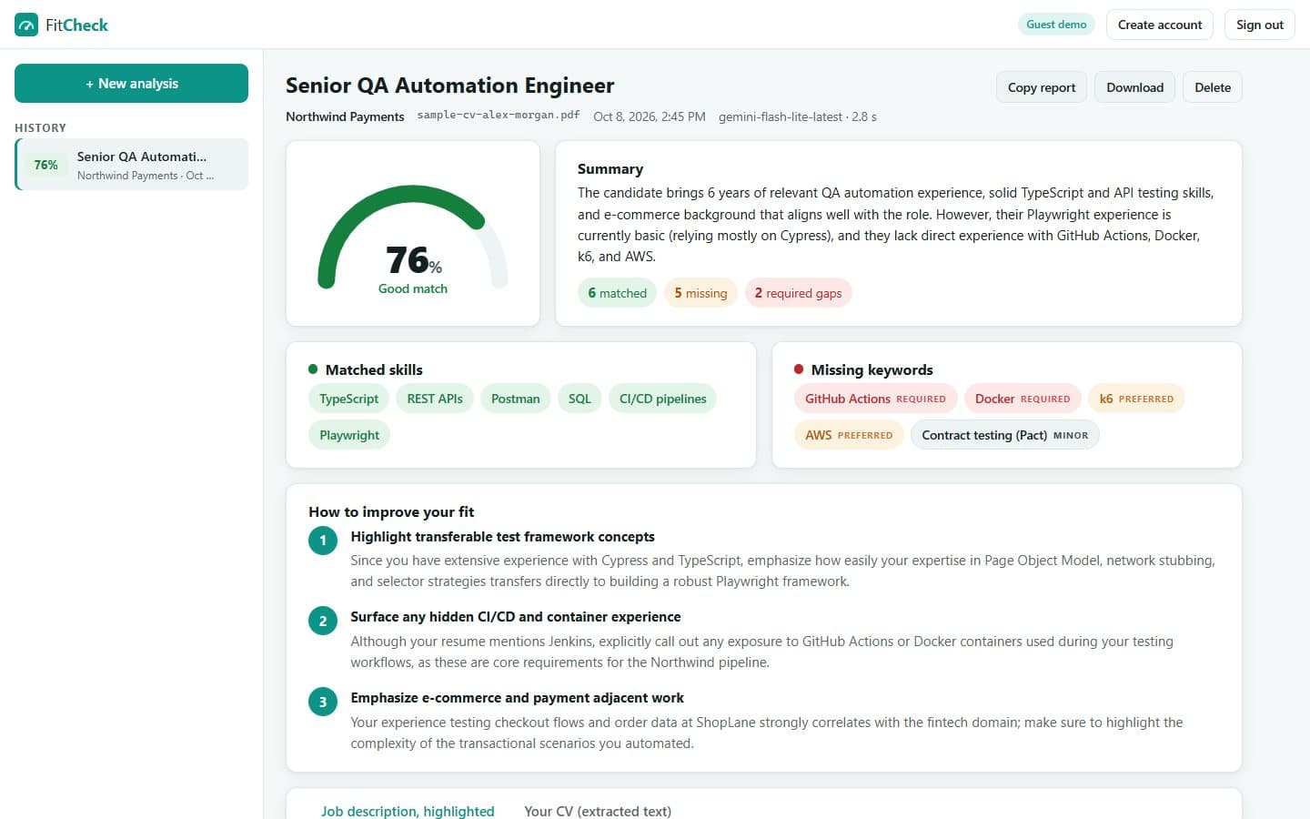The width and height of the screenshot is (1310, 819).
Task: Click the 5 missing badge
Action: point(700,293)
